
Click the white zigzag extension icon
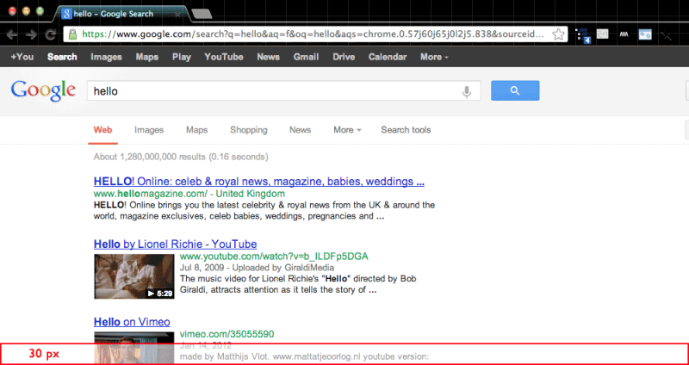(x=624, y=34)
